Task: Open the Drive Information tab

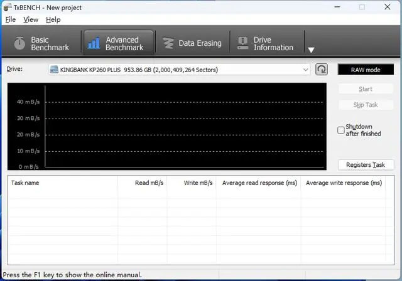Action: [266, 43]
